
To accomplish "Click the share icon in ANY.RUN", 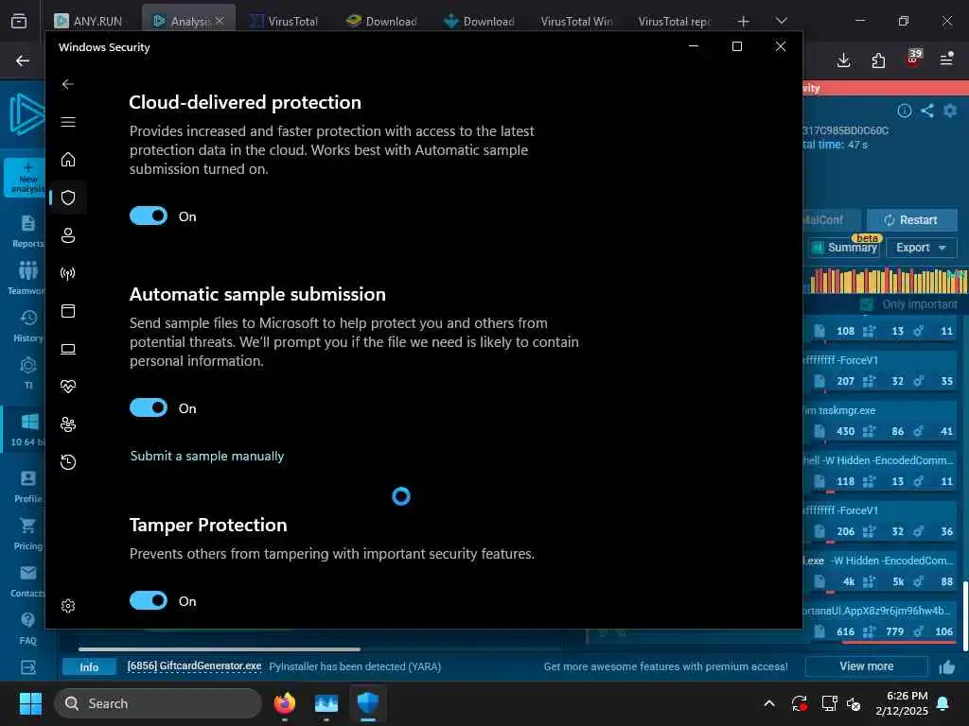I will tap(927, 111).
